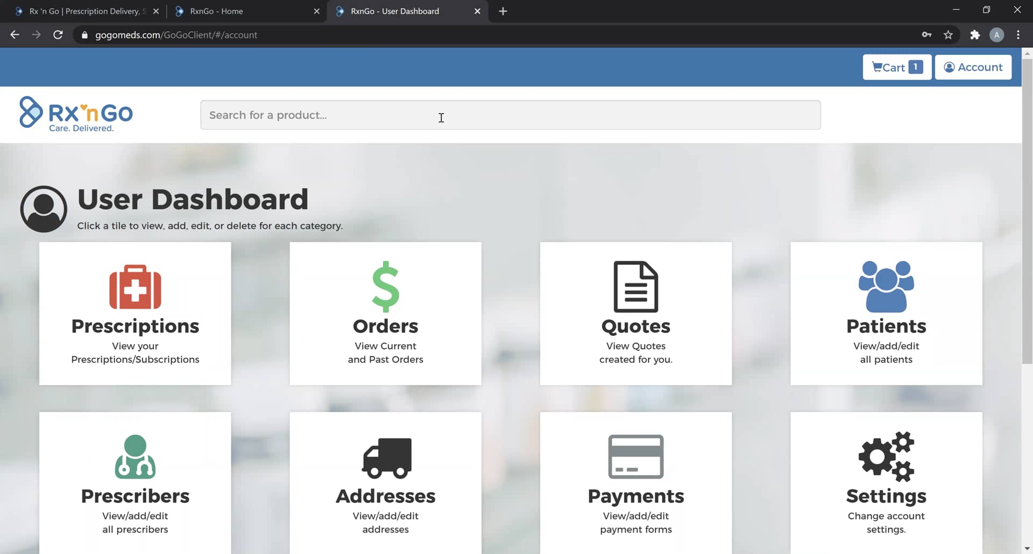
Task: Click the 'View/add/edit addresses' text
Action: (386, 523)
